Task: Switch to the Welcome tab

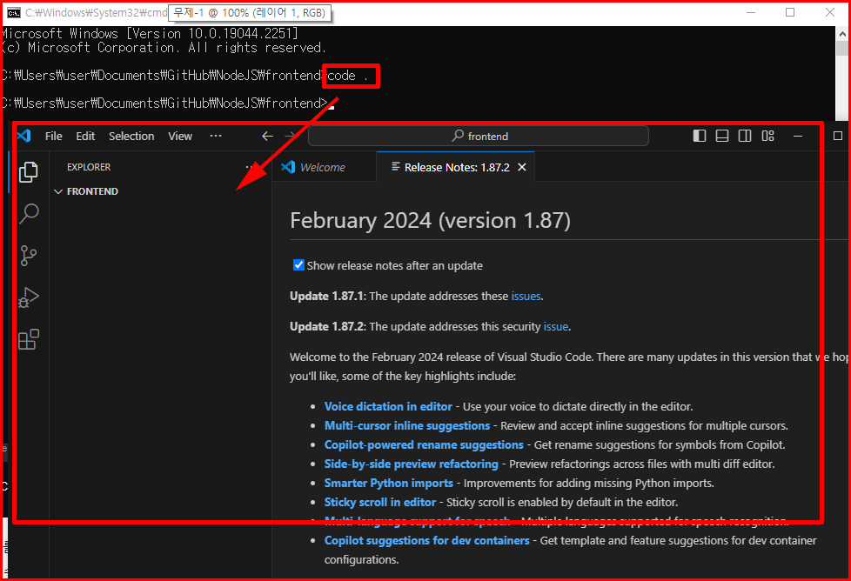Action: 322,167
